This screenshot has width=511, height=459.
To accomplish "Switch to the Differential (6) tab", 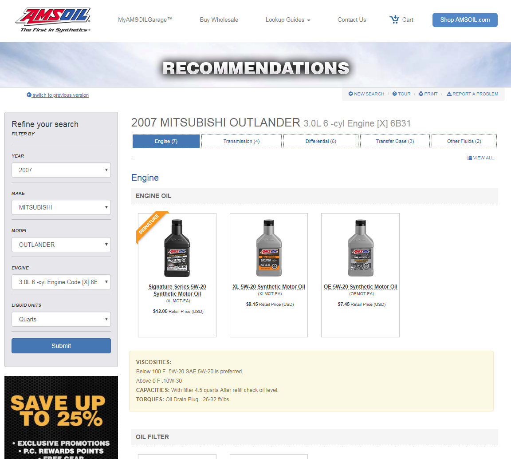I will pos(321,141).
